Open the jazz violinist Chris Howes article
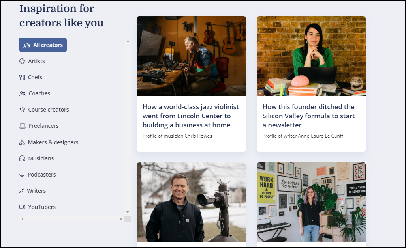The width and height of the screenshot is (406, 248). tap(191, 116)
